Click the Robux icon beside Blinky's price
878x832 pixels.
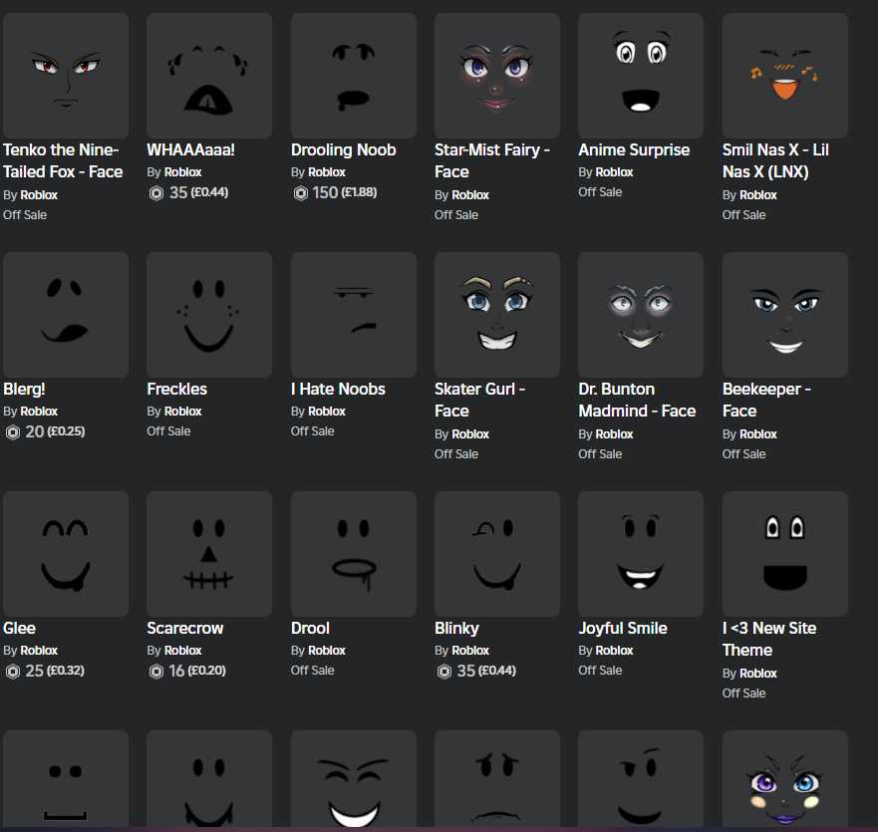(x=444, y=672)
